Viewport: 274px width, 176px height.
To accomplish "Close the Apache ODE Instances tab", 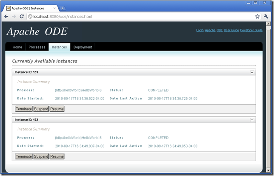I will (x=54, y=8).
